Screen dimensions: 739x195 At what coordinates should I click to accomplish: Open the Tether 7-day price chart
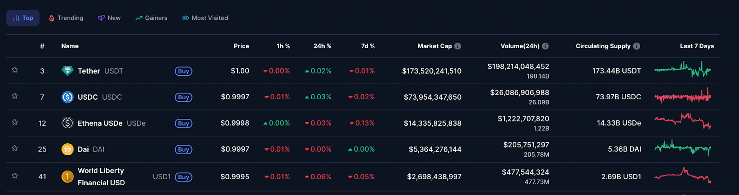pos(683,70)
